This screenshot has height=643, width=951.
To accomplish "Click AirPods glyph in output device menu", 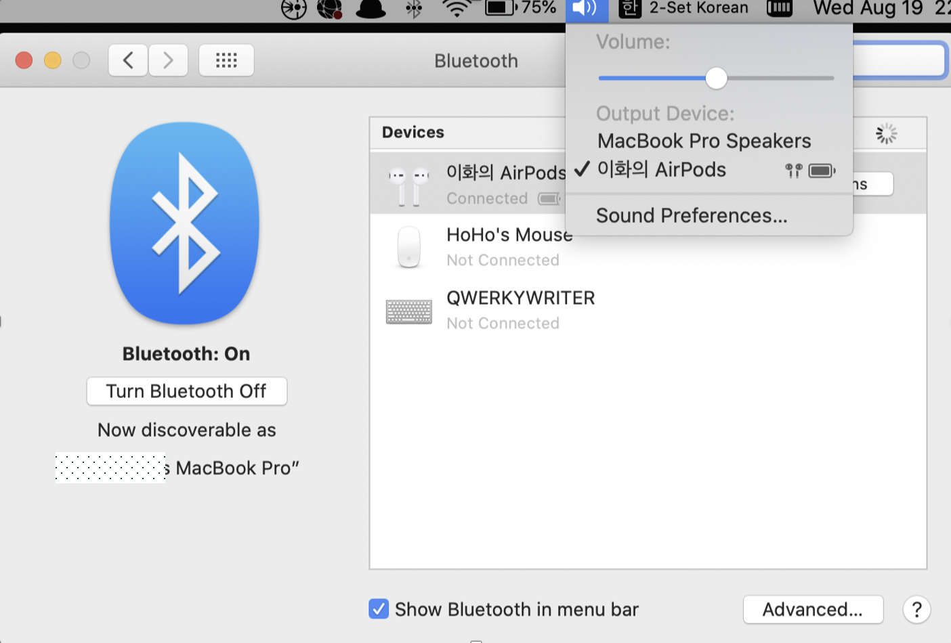I will point(793,171).
